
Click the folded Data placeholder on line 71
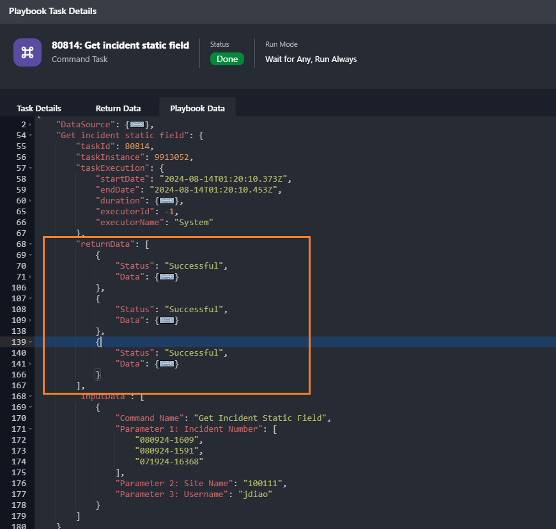tap(167, 277)
